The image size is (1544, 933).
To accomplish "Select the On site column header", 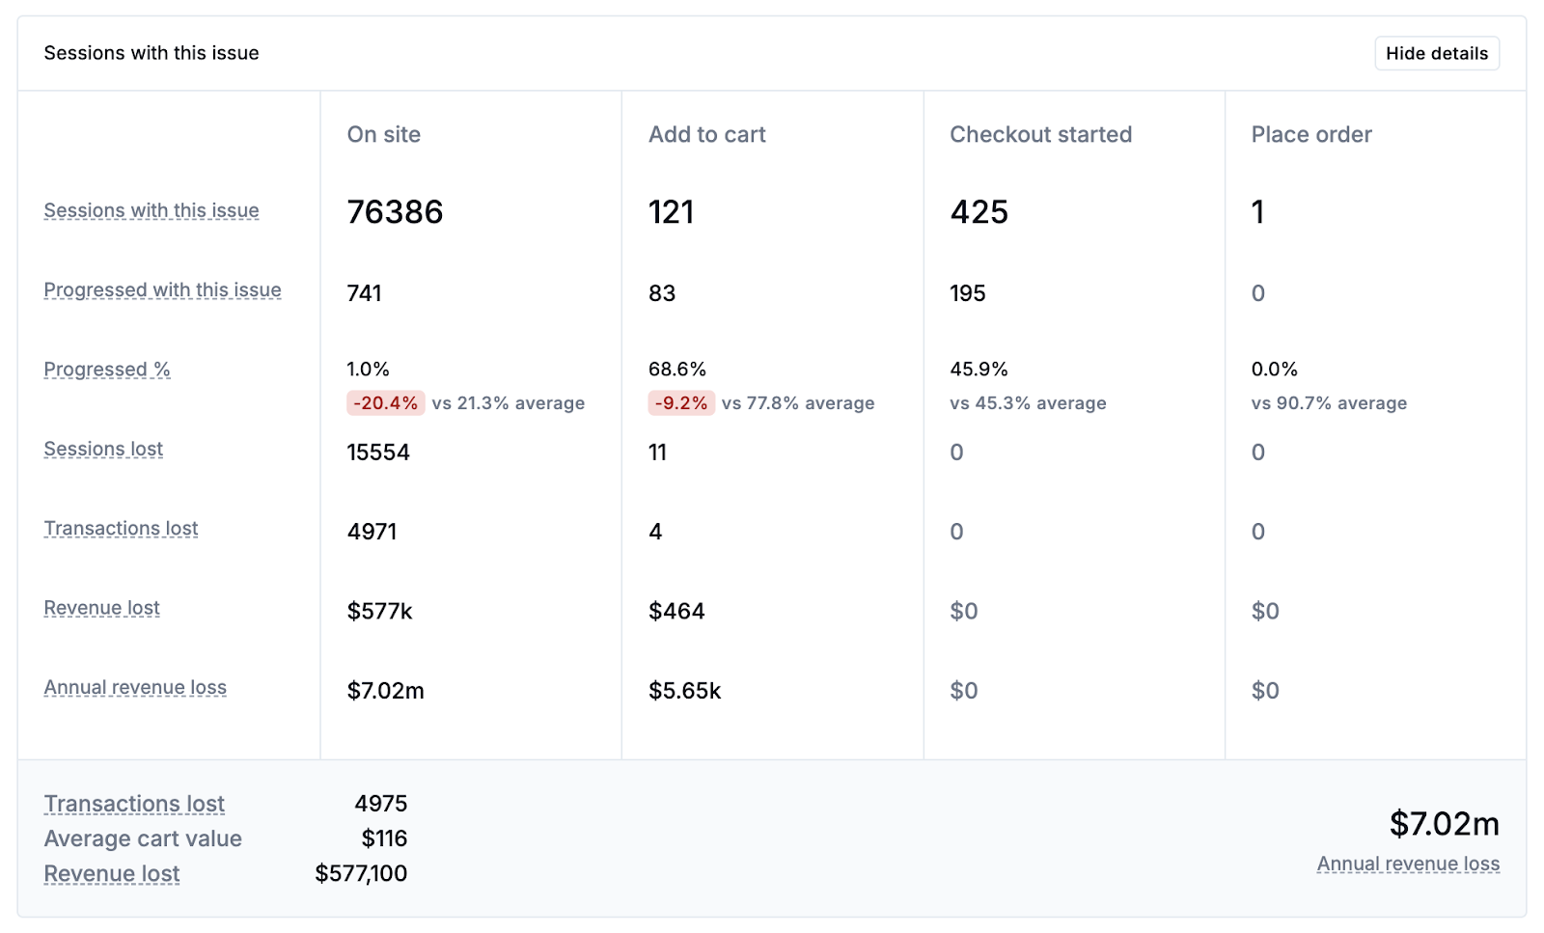I will (384, 135).
